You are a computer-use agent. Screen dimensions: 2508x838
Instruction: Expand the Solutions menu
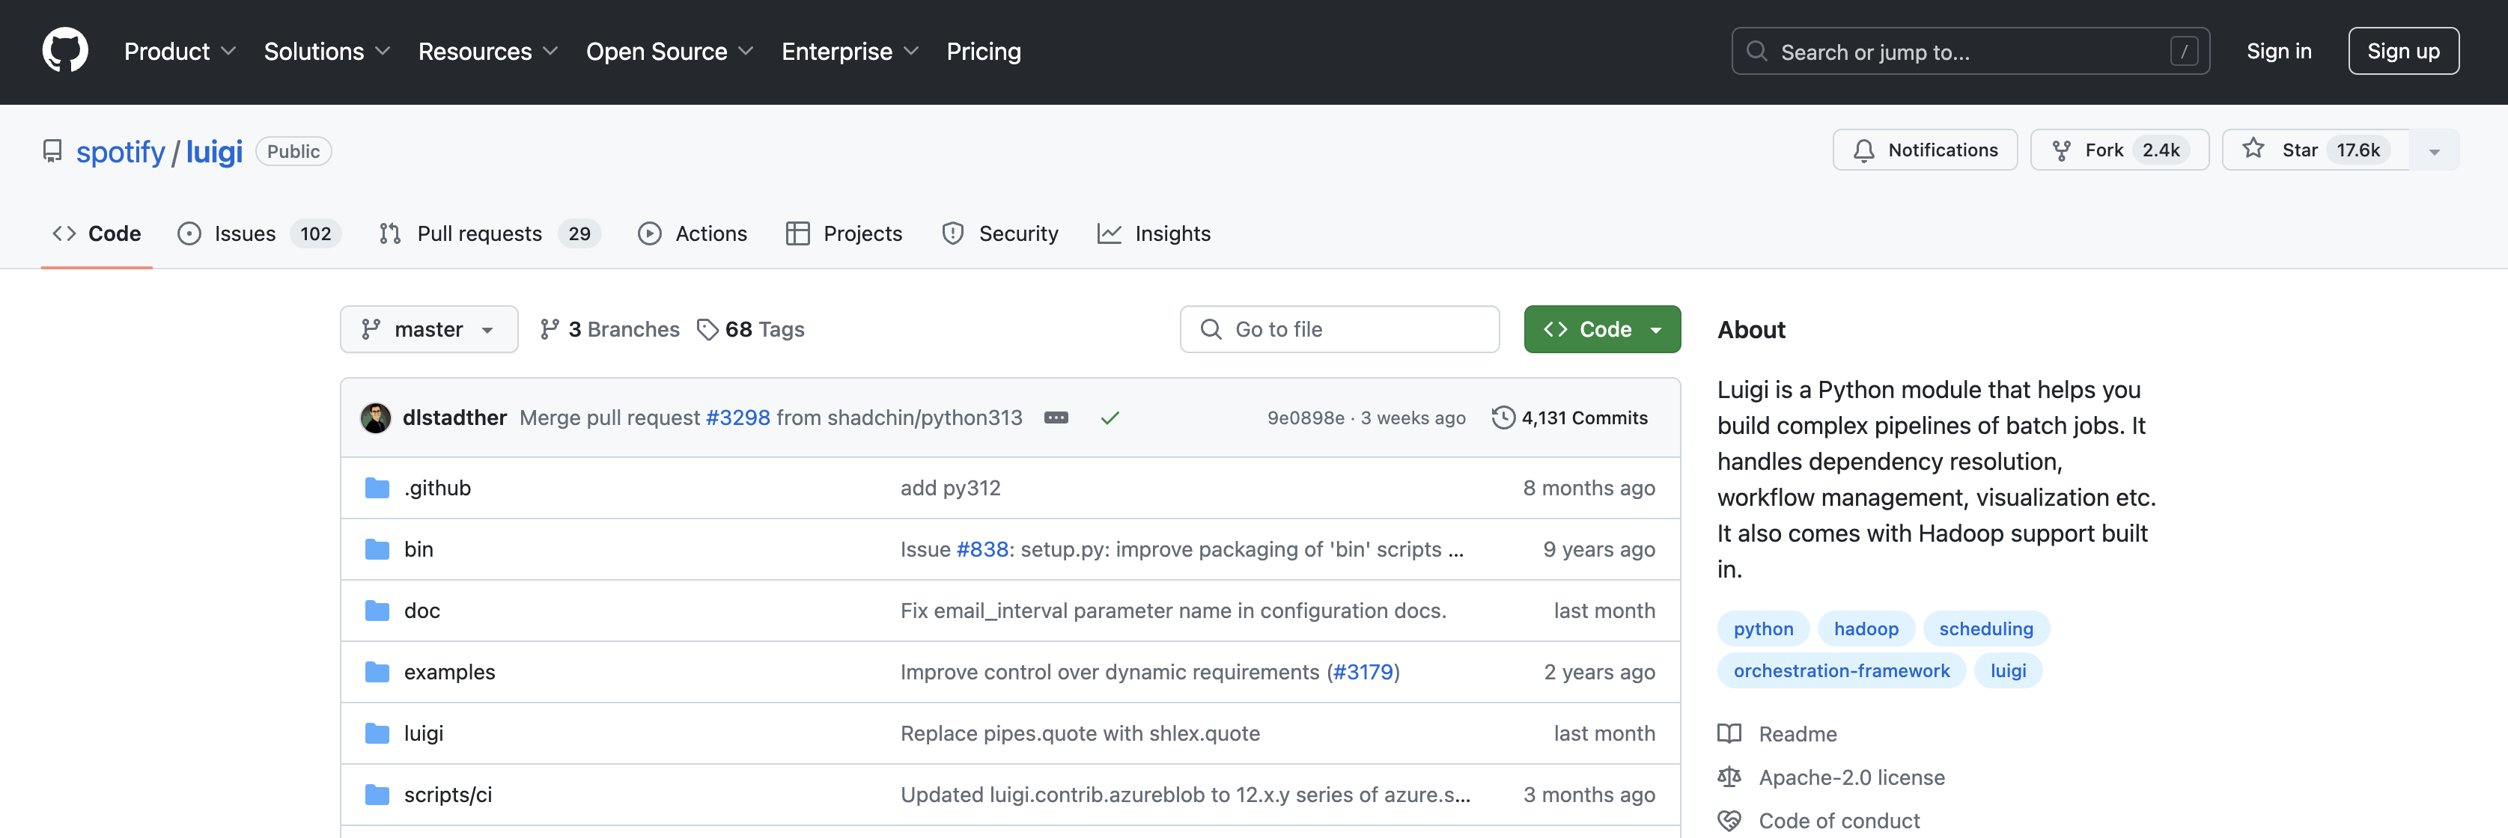[327, 52]
